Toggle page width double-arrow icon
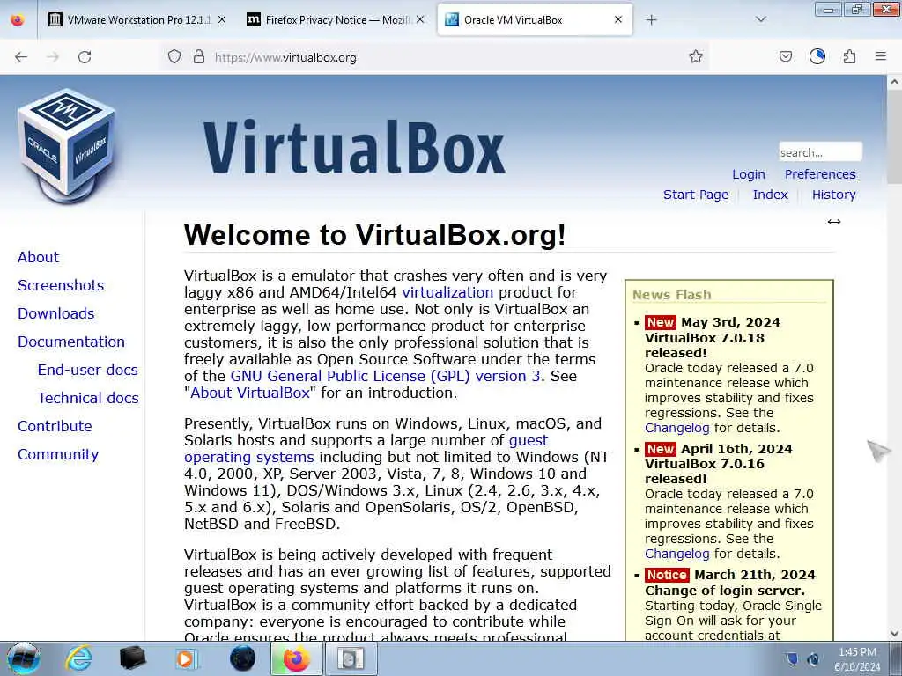 point(834,222)
